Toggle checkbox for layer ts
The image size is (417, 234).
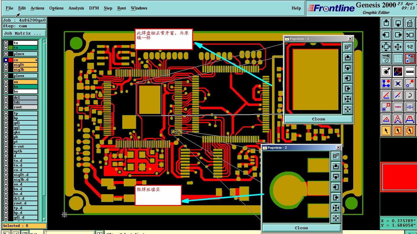[6, 48]
